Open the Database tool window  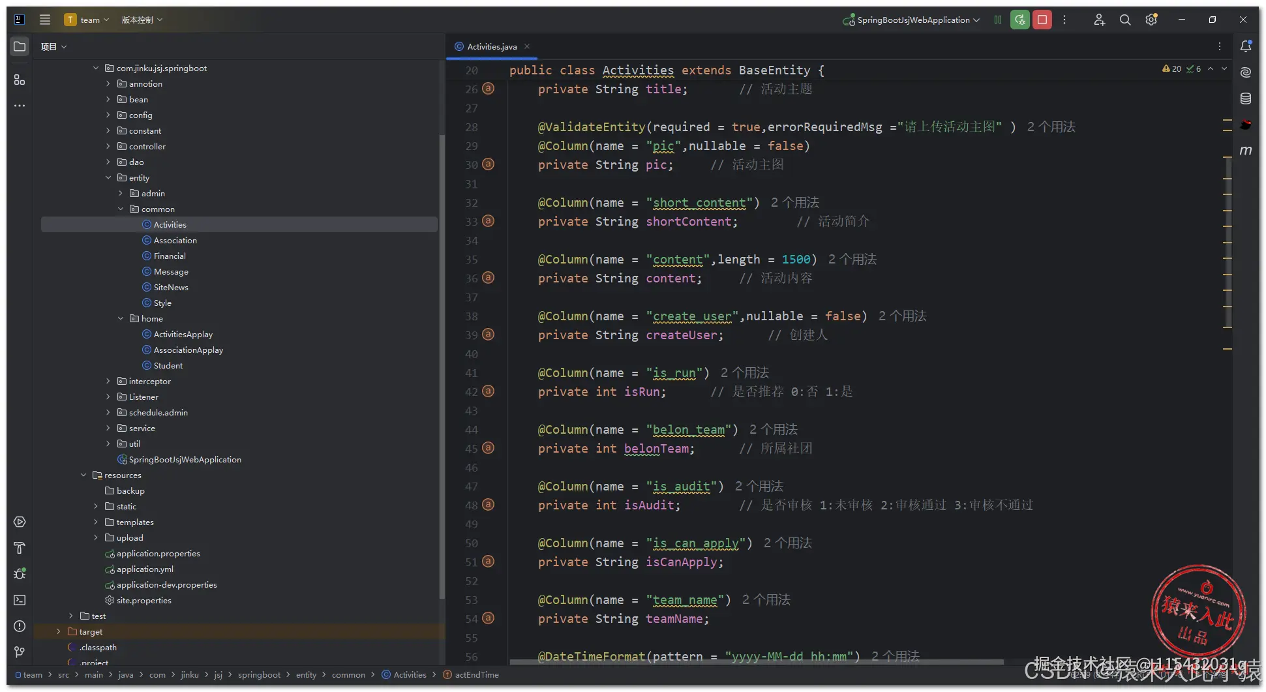[1246, 98]
